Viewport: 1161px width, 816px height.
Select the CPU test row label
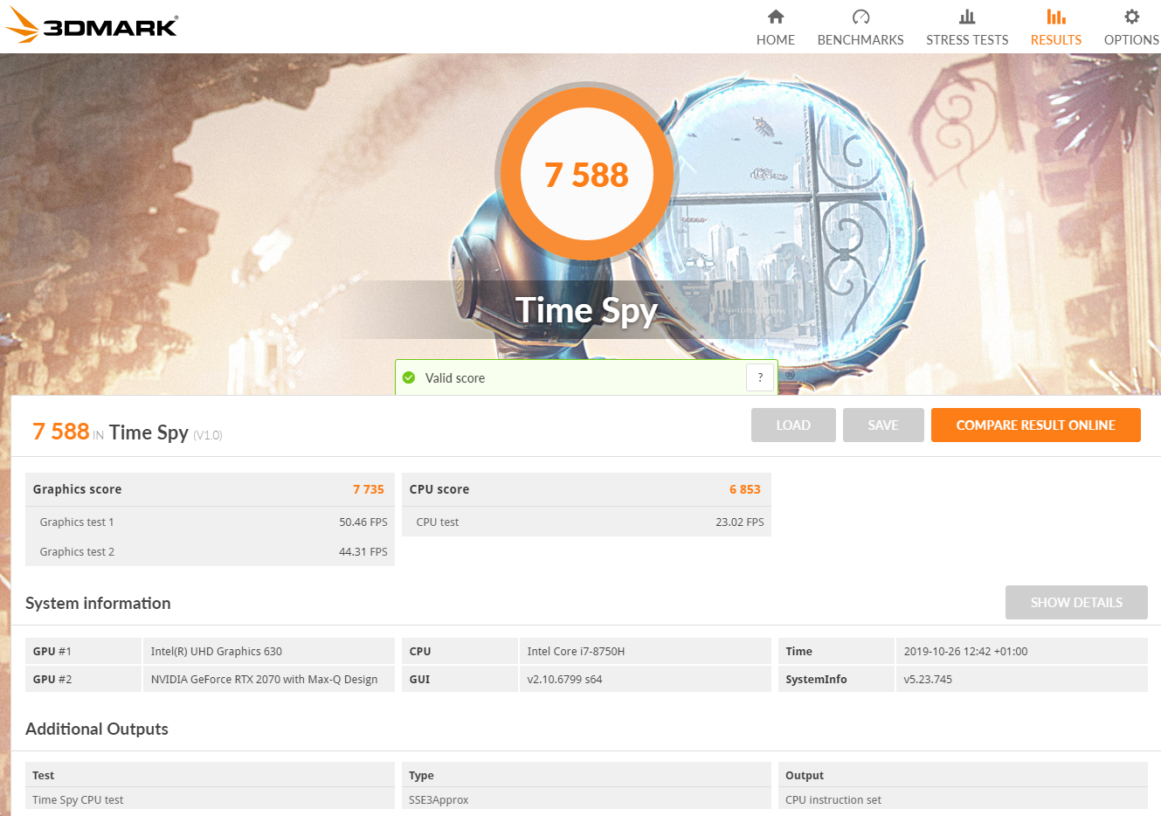(x=438, y=522)
